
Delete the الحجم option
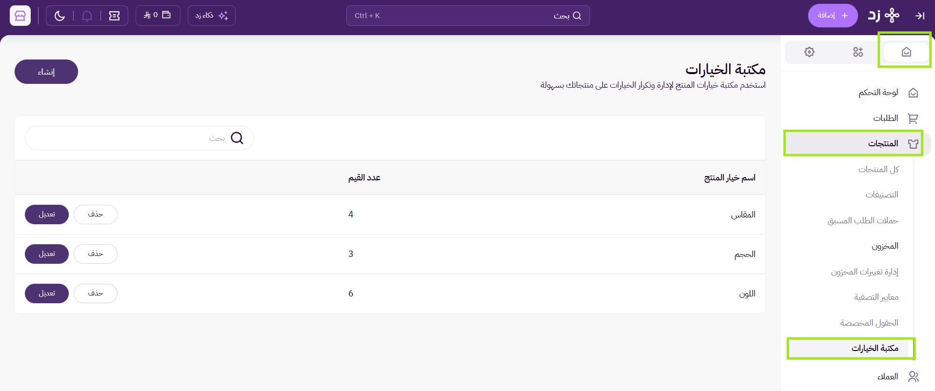pyautogui.click(x=96, y=254)
